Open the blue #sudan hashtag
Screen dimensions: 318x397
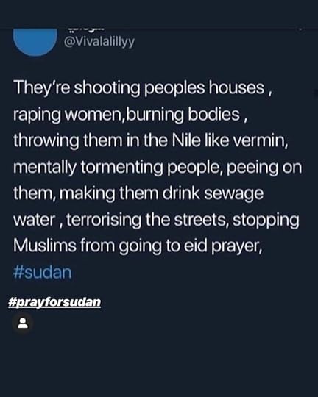click(42, 272)
